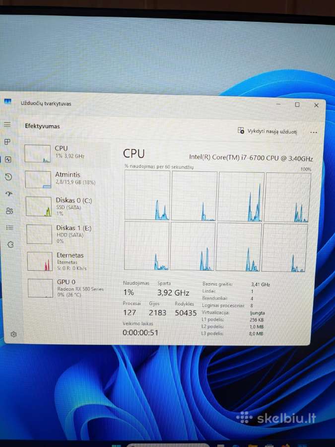Select Eternetas network entry
The height and width of the screenshot is (447, 335).
pos(68,261)
